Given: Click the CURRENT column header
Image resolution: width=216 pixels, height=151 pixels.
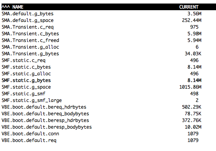Looking at the screenshot, I should tap(189, 7).
